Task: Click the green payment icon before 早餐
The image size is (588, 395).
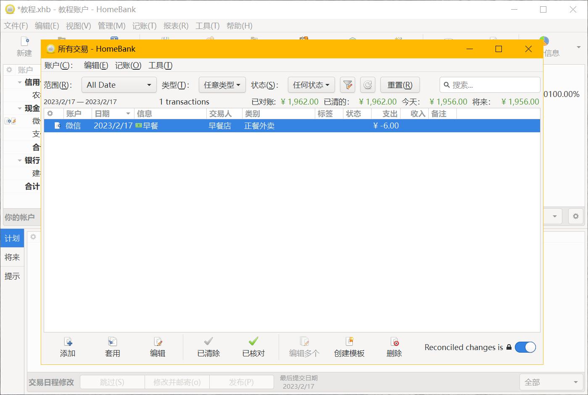Action: (x=139, y=126)
